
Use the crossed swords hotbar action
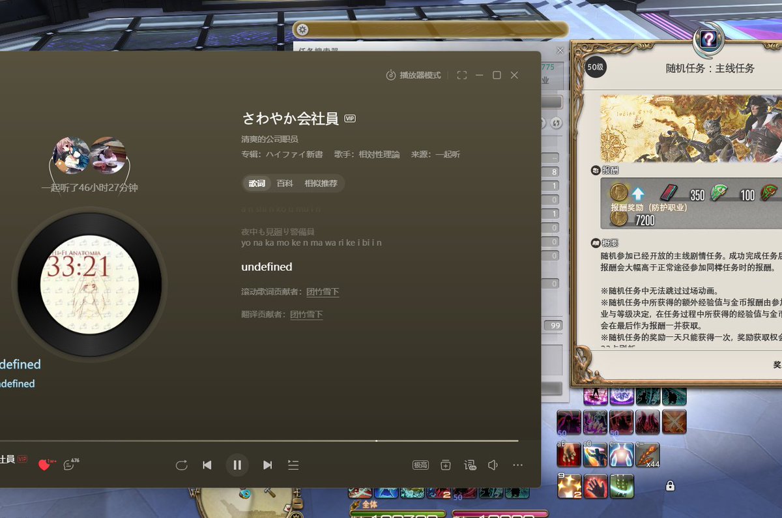pos(674,422)
